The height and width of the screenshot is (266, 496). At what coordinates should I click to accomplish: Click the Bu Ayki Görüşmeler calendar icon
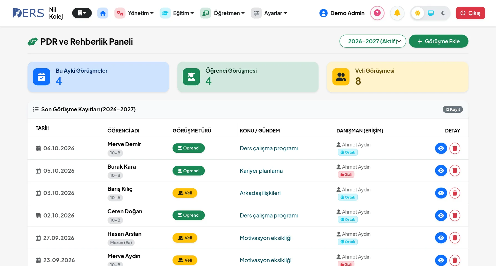click(x=42, y=77)
